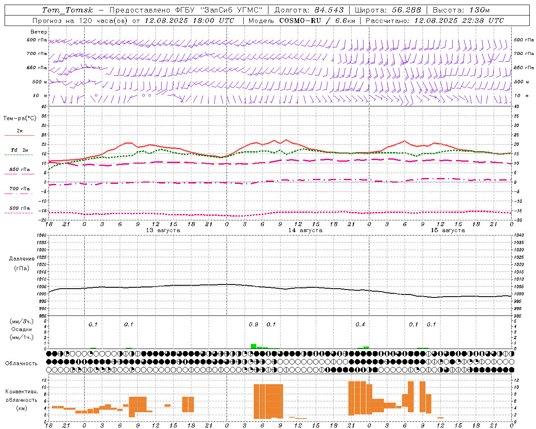This screenshot has width=536, height=429.
Task: Click the provider text ФГБУ "ЗапСиб УГМС"
Action: (x=219, y=10)
